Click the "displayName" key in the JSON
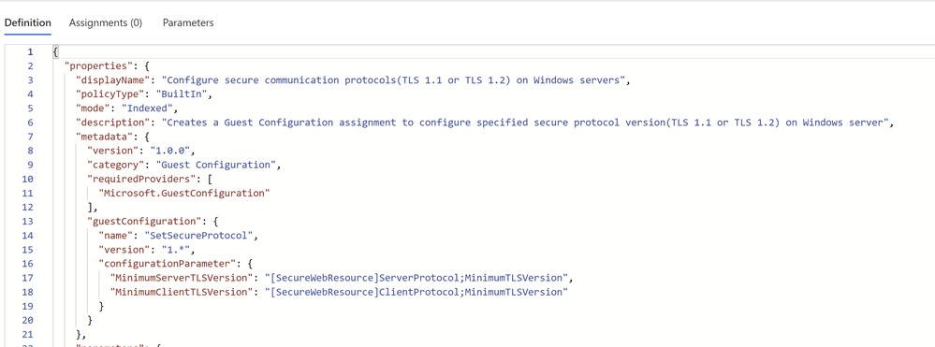 (x=116, y=80)
